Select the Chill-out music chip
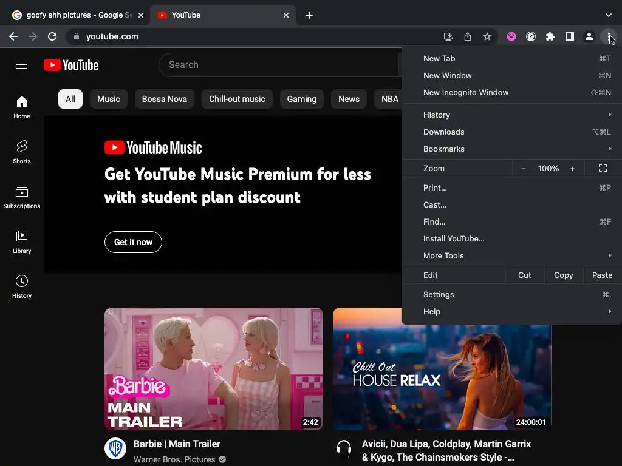622x466 pixels. tap(238, 99)
